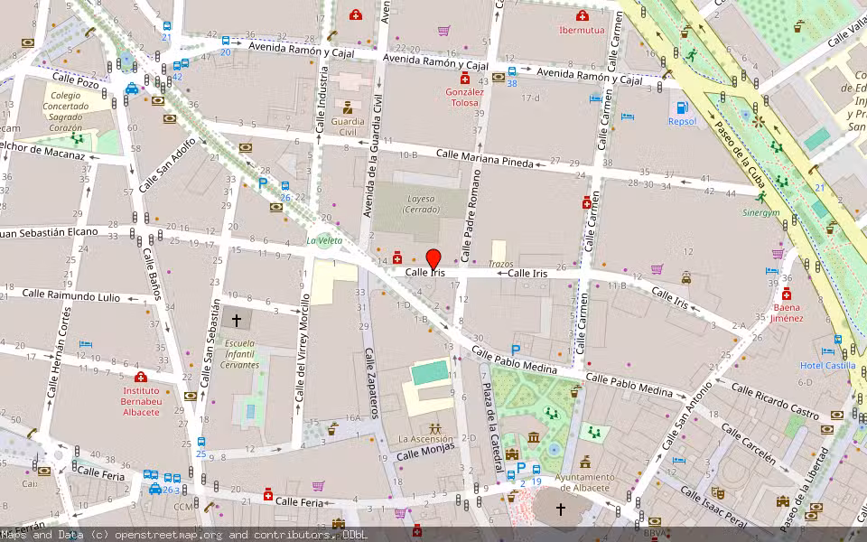Select the shopping cart icon on Calle Iris

point(657,269)
